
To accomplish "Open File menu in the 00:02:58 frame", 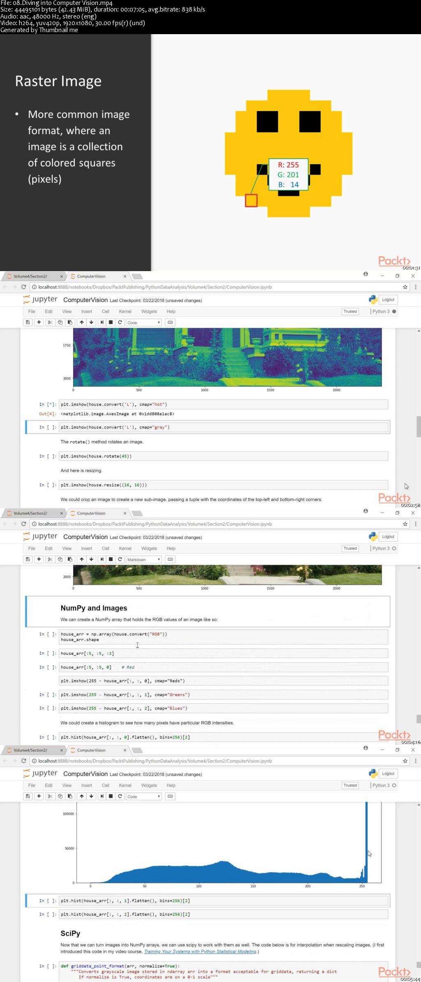I will tap(32, 311).
